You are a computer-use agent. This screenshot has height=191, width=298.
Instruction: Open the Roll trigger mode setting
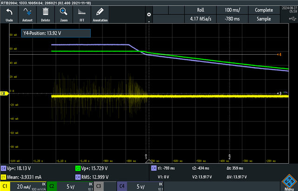(x=200, y=10)
